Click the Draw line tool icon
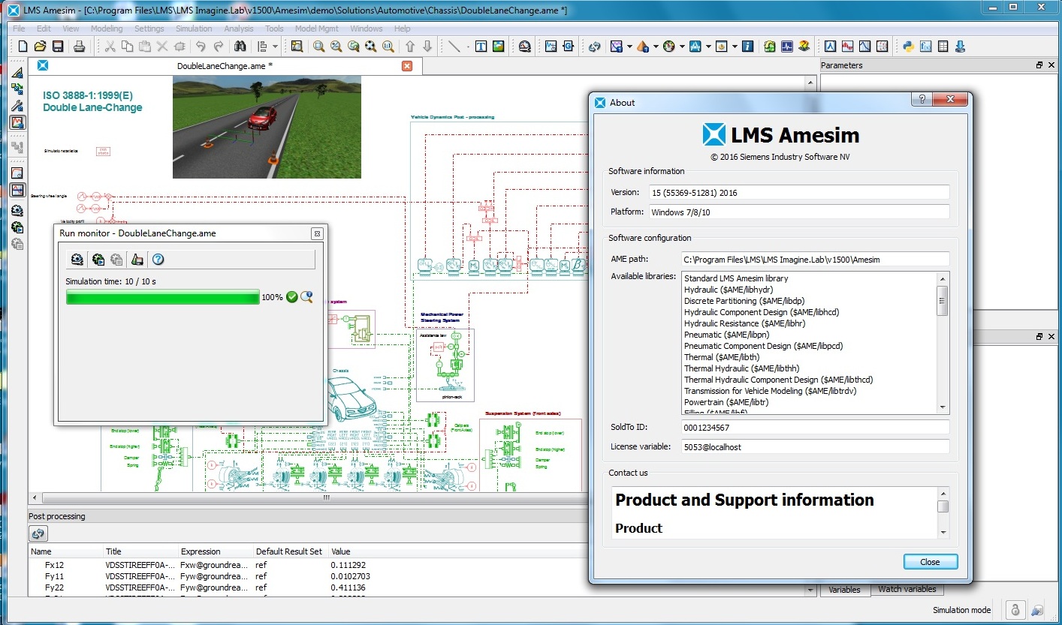This screenshot has height=625, width=1062. tap(454, 47)
